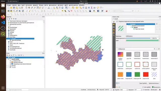The image size is (161, 91).
Task: Open a project via the yellow folder icon
Action: (11, 8)
